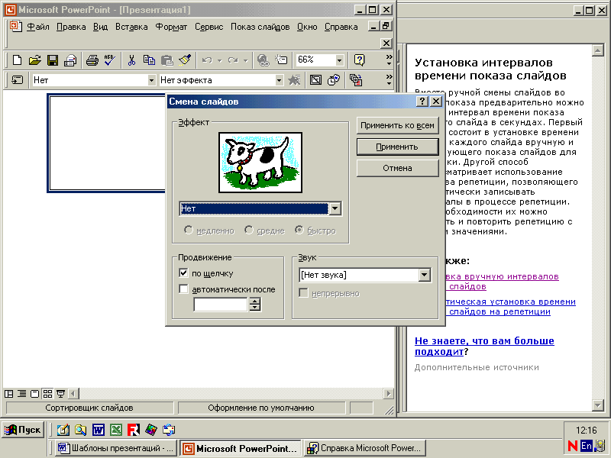Screen dimensions: 611x458
Task: Open the '[Нет звука]' sound dropdown
Action: 425,275
